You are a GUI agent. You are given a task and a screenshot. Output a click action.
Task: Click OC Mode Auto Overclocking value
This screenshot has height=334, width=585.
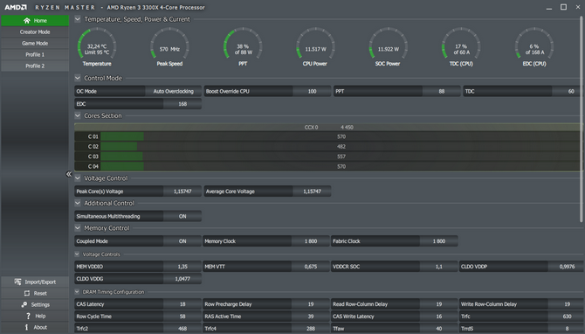174,92
